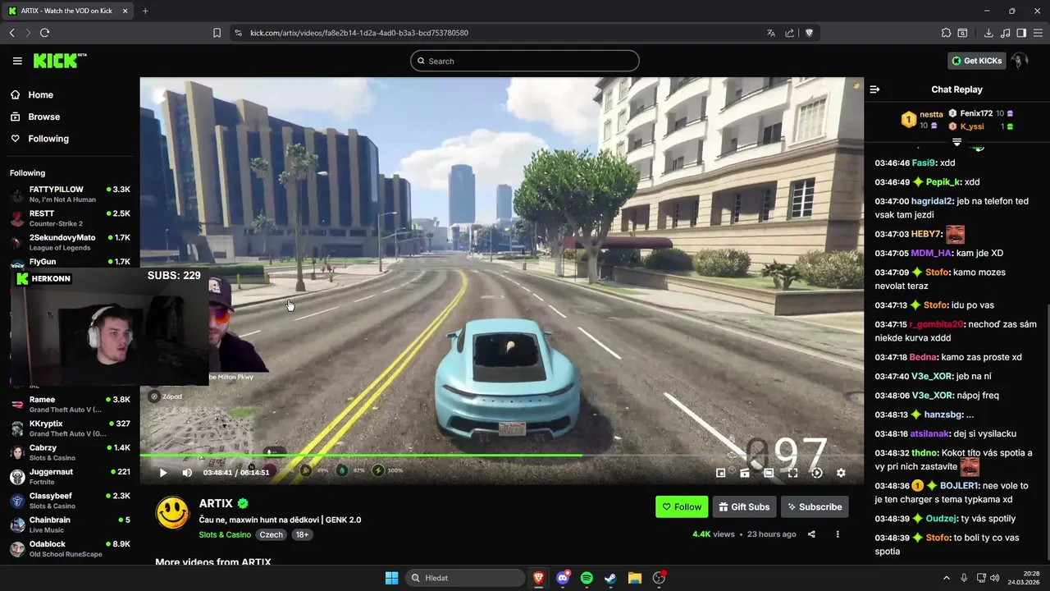Seek on the video progress bar
The width and height of the screenshot is (1050, 591).
[x=501, y=455]
